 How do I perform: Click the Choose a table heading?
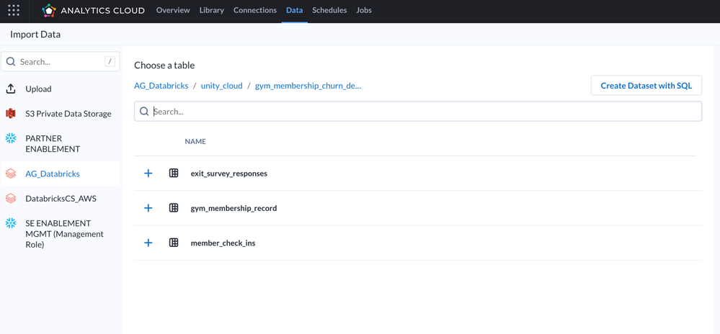point(164,66)
